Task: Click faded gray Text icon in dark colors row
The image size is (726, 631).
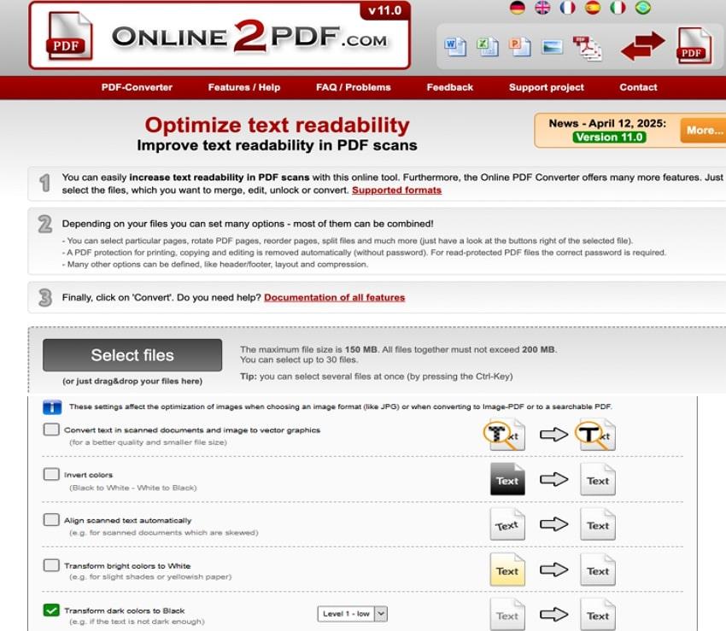Action: pyautogui.click(x=507, y=614)
